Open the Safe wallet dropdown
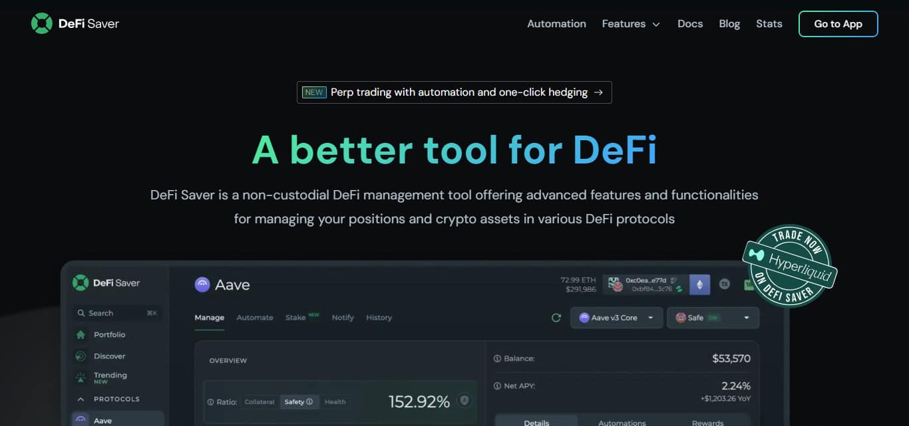The width and height of the screenshot is (909, 426). 713,318
